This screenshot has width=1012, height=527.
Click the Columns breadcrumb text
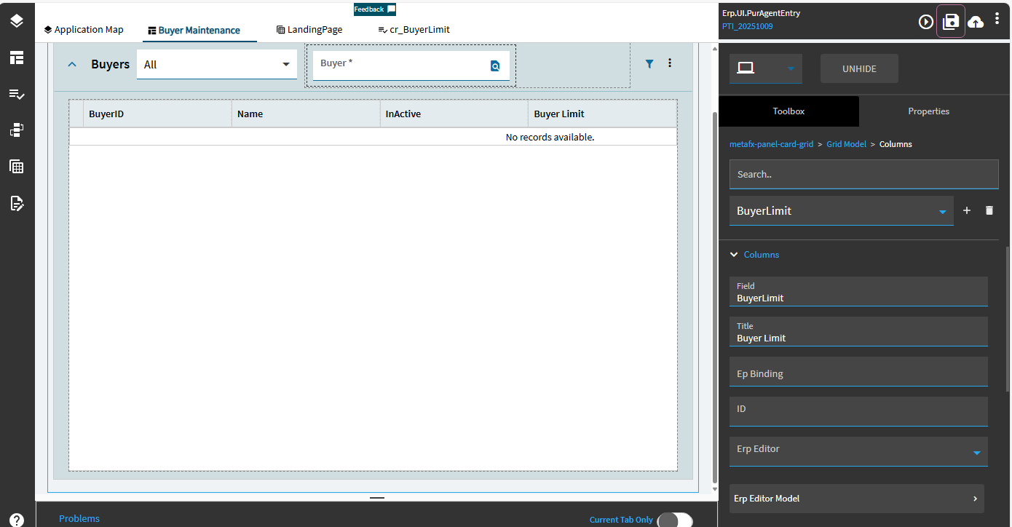(x=896, y=144)
